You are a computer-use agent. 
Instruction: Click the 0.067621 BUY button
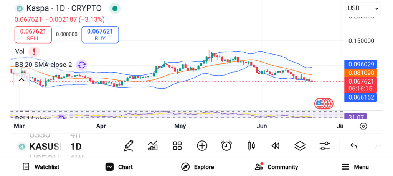pos(100,35)
